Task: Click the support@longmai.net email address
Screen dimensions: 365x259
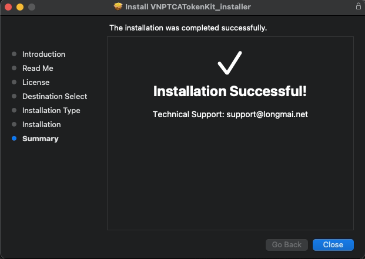Action: [x=267, y=114]
